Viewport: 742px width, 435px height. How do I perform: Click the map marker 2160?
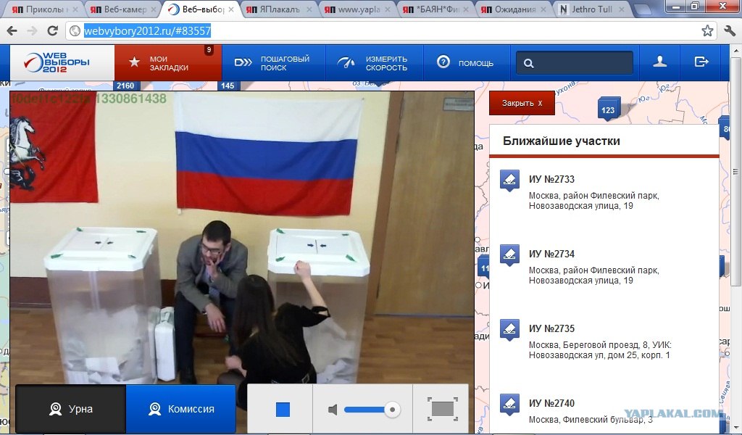125,86
